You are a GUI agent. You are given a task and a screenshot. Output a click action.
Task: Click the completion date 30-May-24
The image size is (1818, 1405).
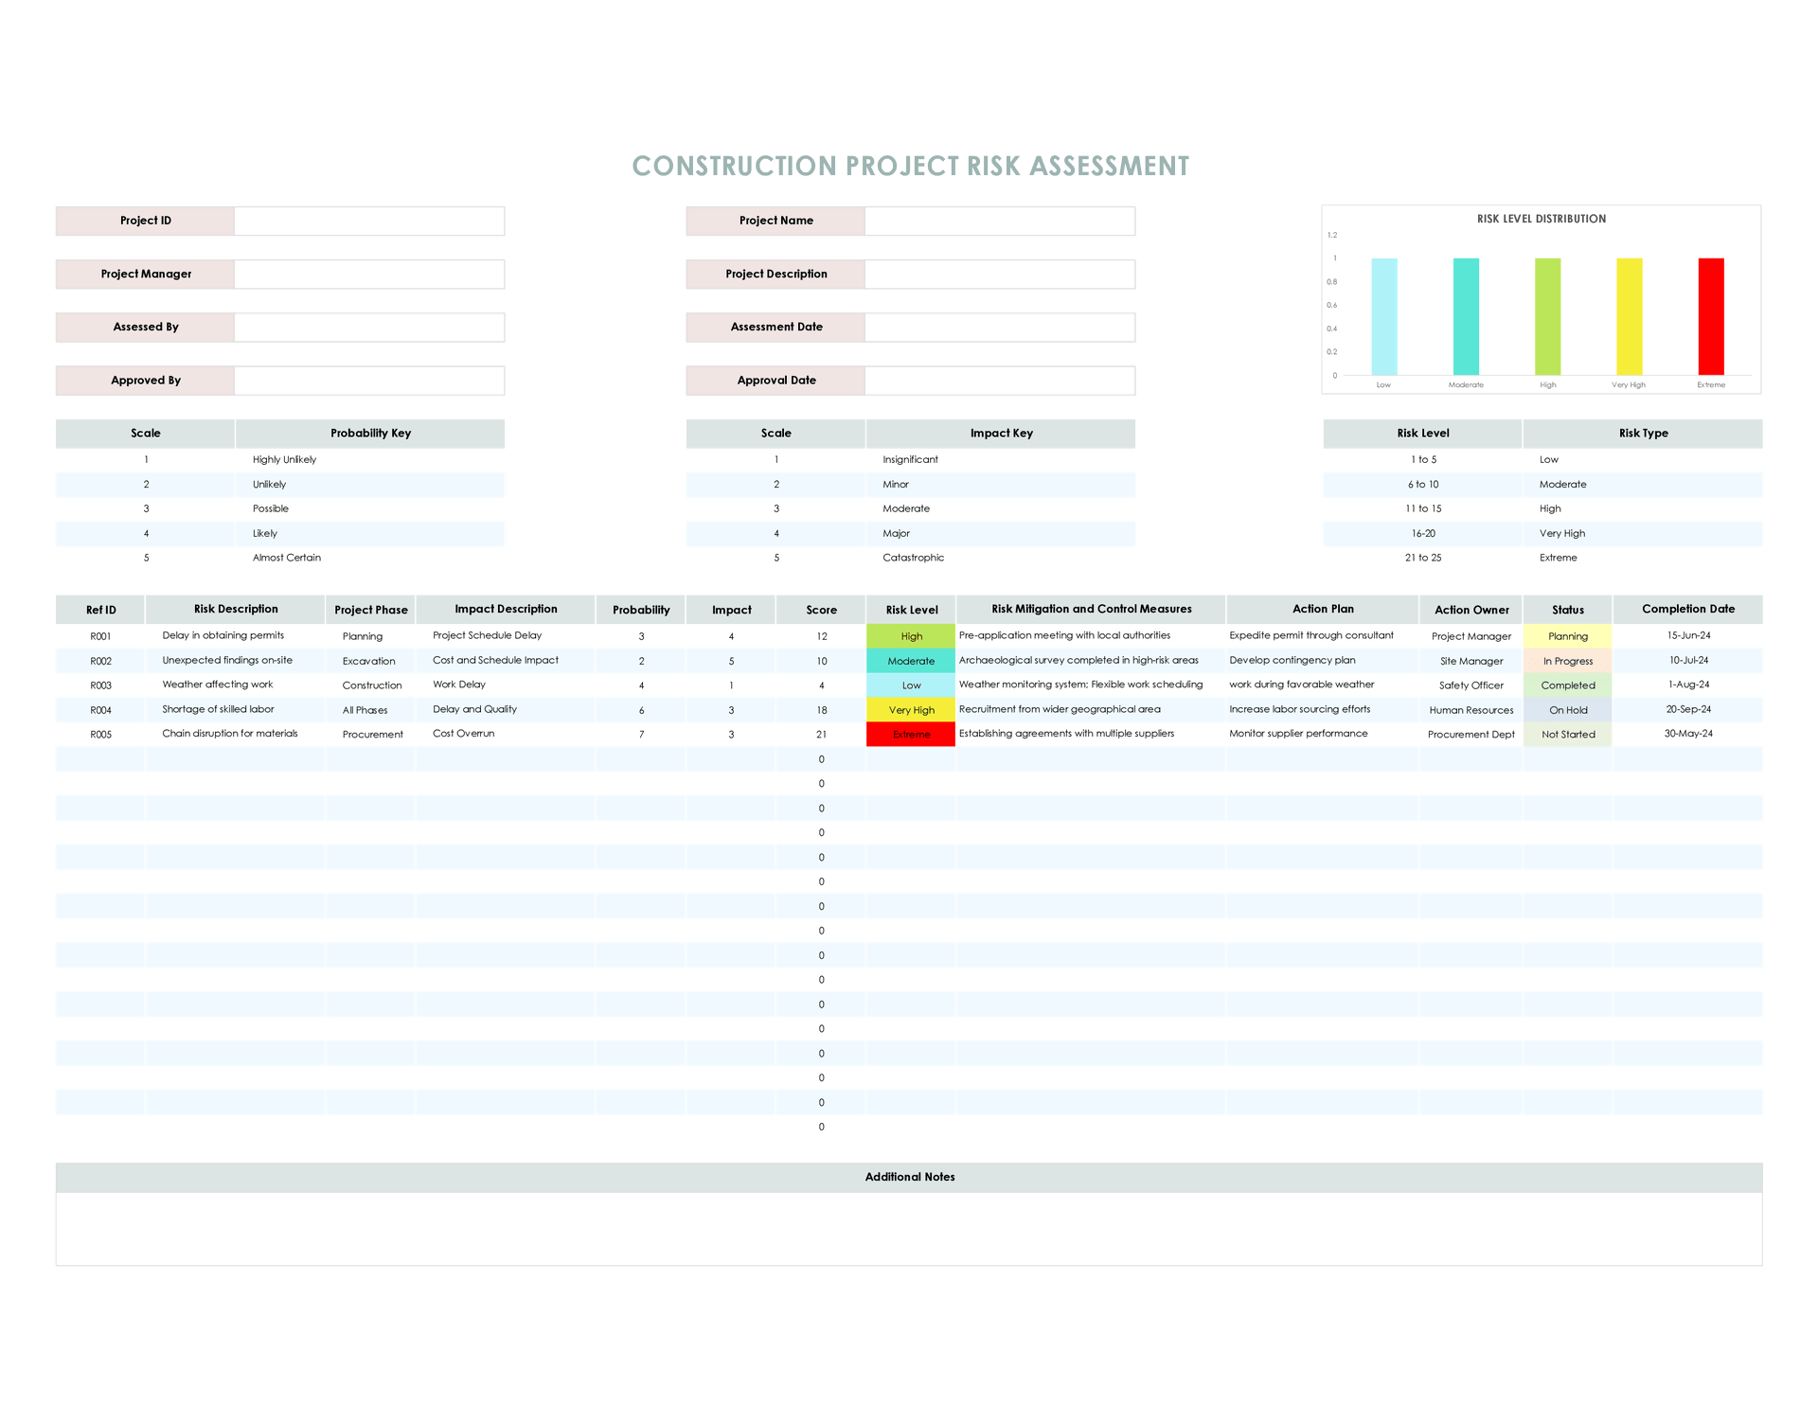point(1689,734)
